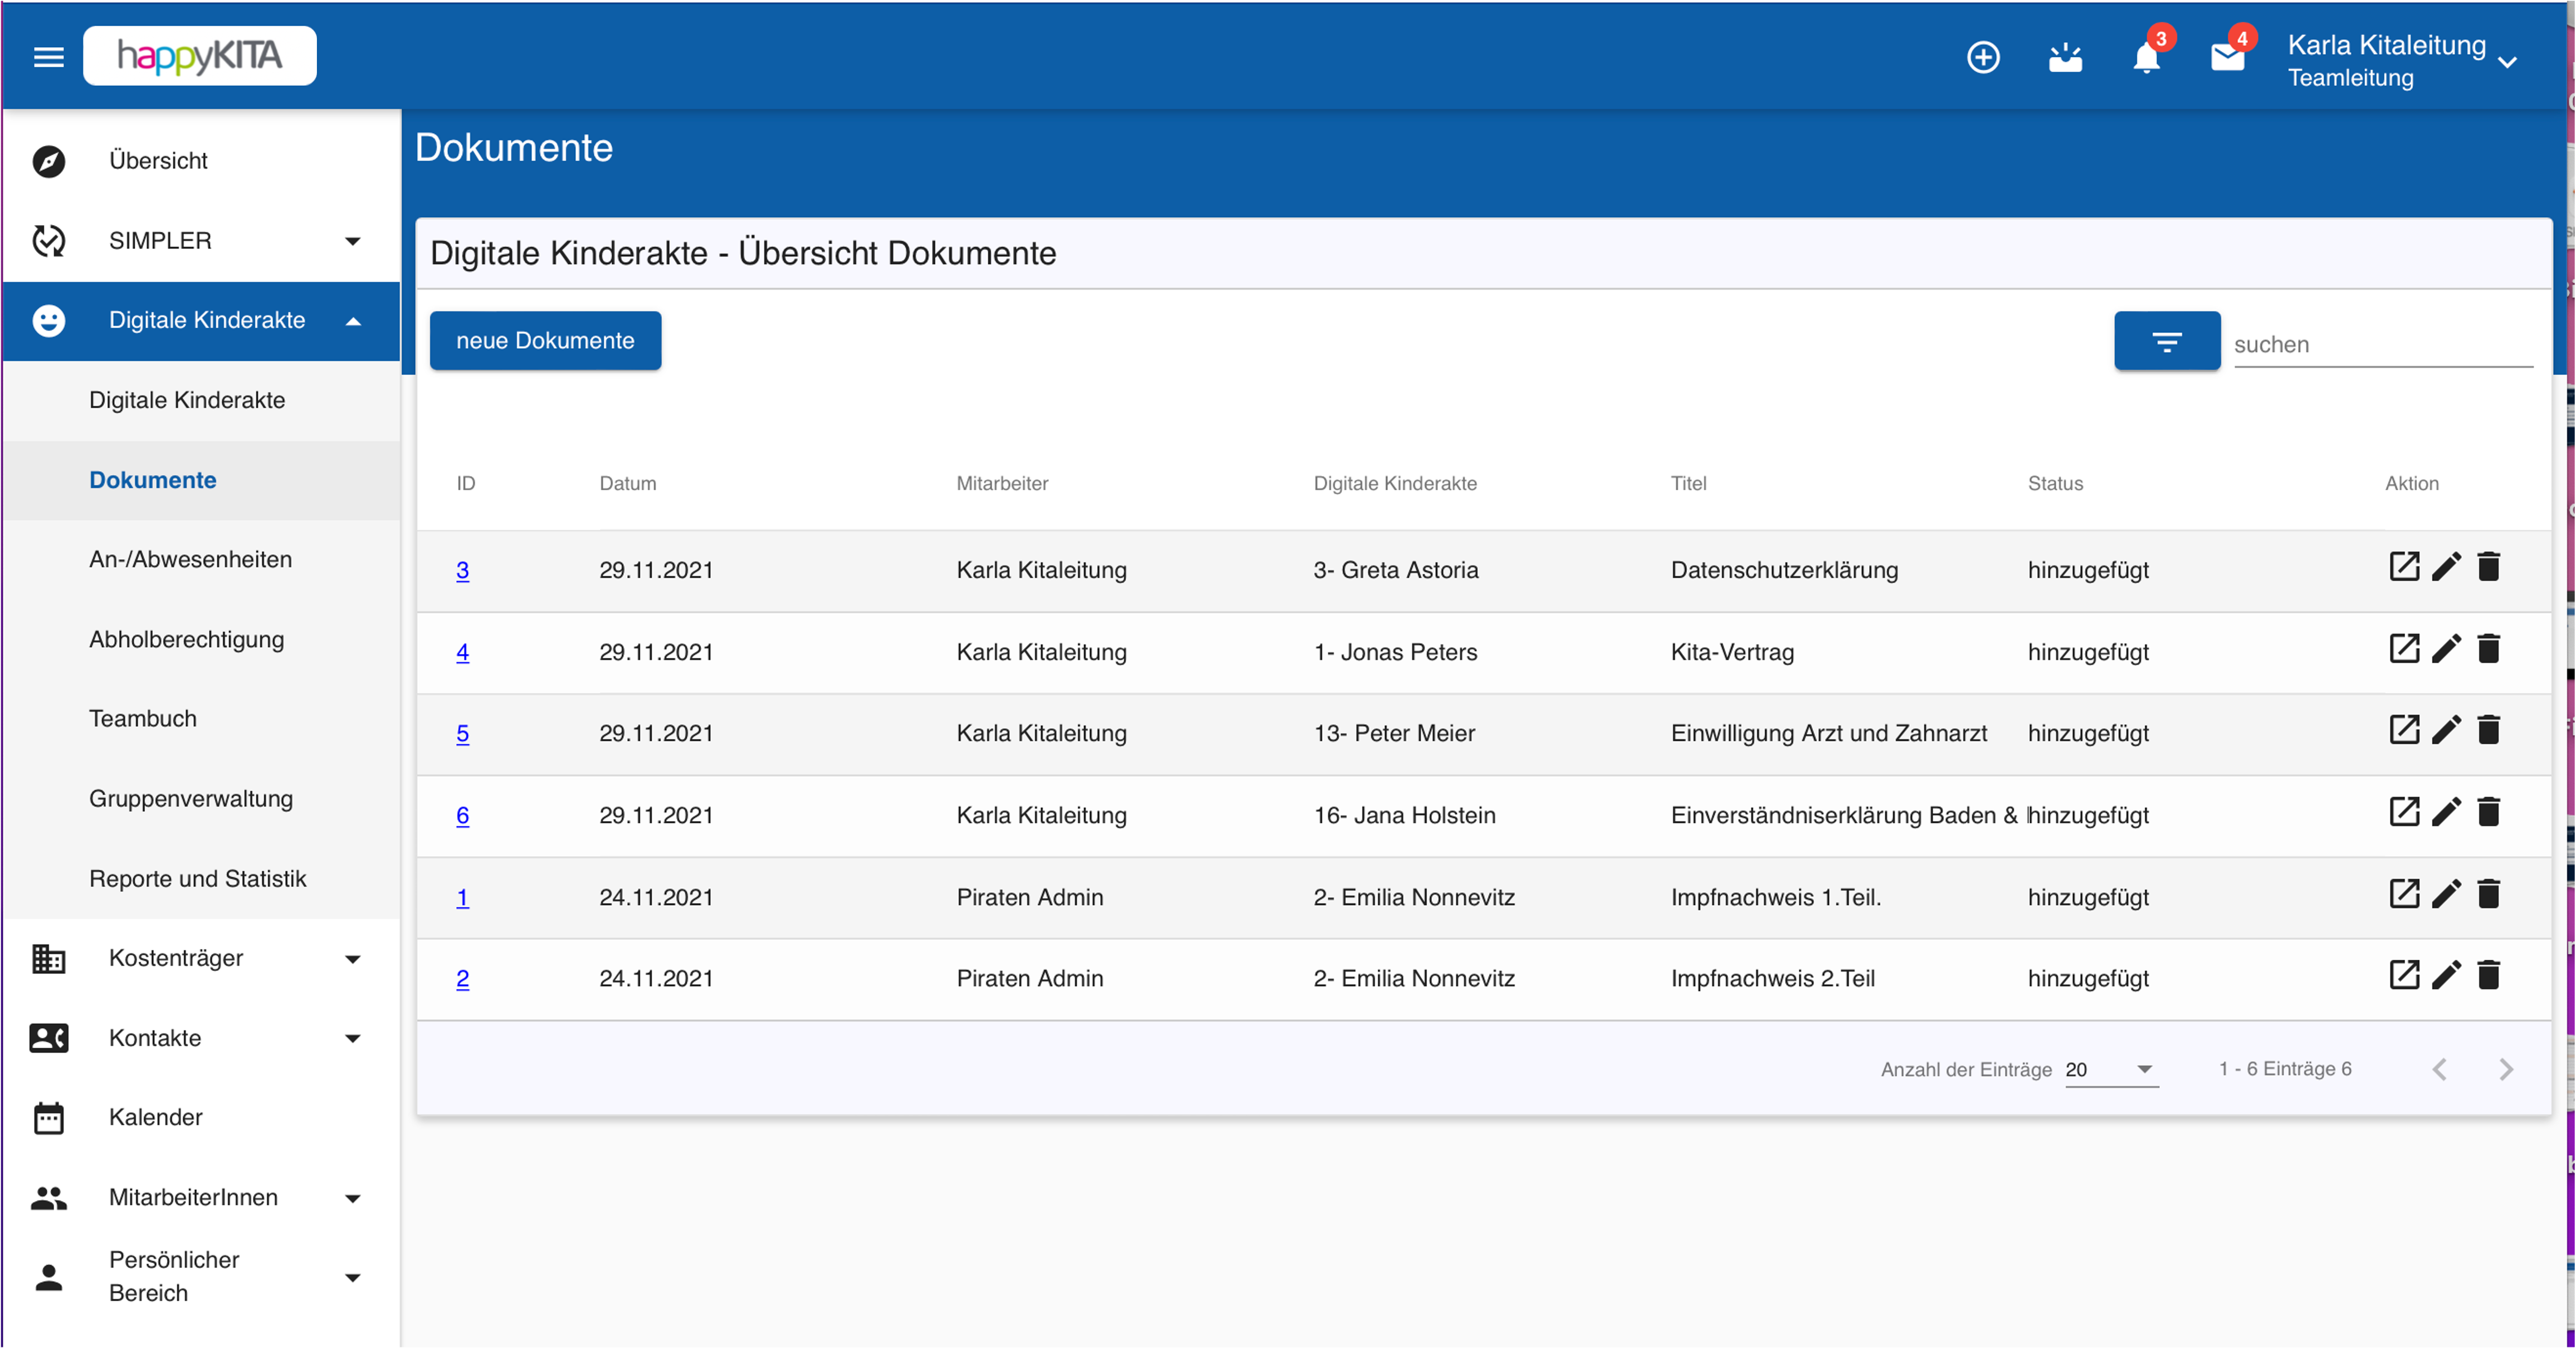This screenshot has height=1348, width=2576.
Task: Open Impfnachweis 2.Teil document externally
Action: coord(2403,975)
